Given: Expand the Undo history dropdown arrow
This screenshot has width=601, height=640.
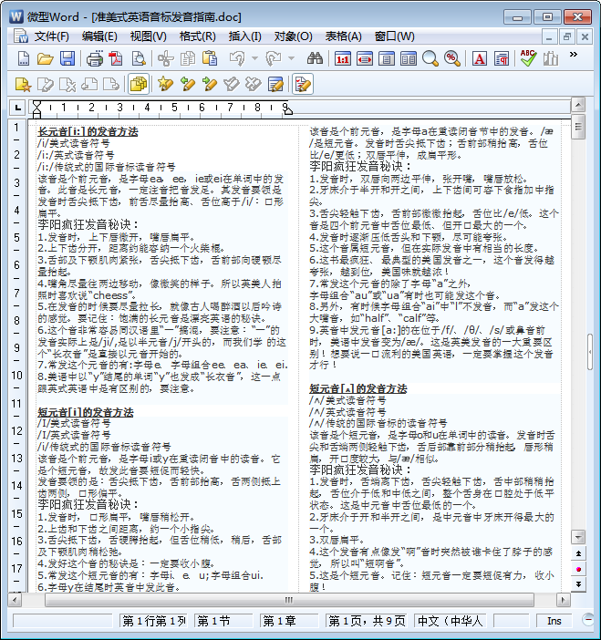Looking at the screenshot, I should point(255,58).
